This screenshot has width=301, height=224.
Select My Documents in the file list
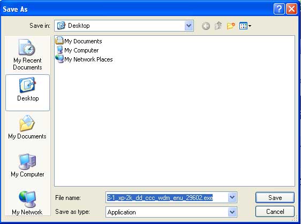click(79, 41)
